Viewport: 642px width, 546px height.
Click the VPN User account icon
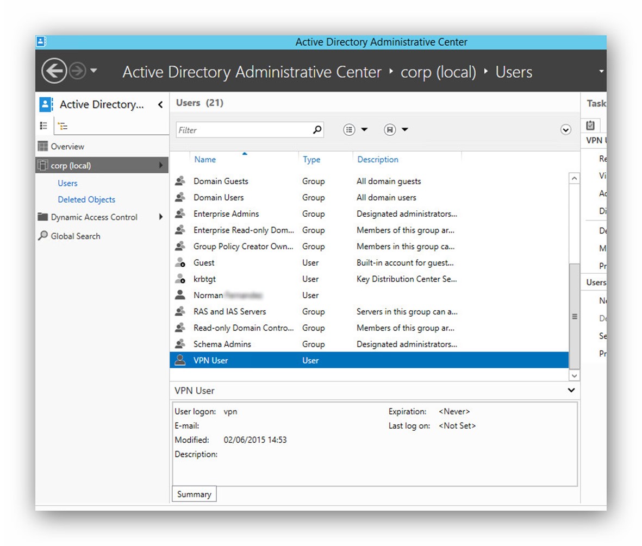[180, 360]
